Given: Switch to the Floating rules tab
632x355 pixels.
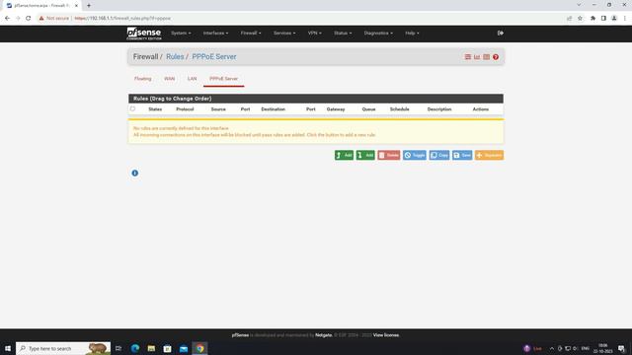Looking at the screenshot, I should [x=142, y=79].
